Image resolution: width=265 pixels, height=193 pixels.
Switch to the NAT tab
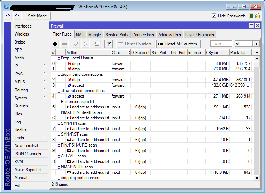tap(80, 35)
